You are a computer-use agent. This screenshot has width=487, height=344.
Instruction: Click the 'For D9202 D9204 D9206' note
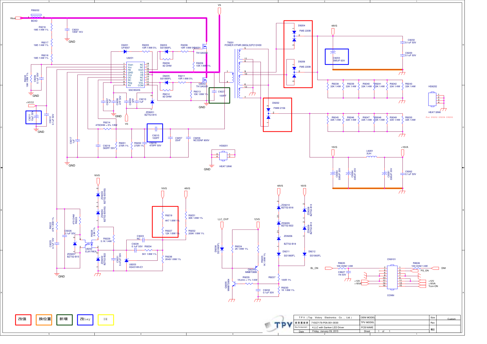(439, 117)
